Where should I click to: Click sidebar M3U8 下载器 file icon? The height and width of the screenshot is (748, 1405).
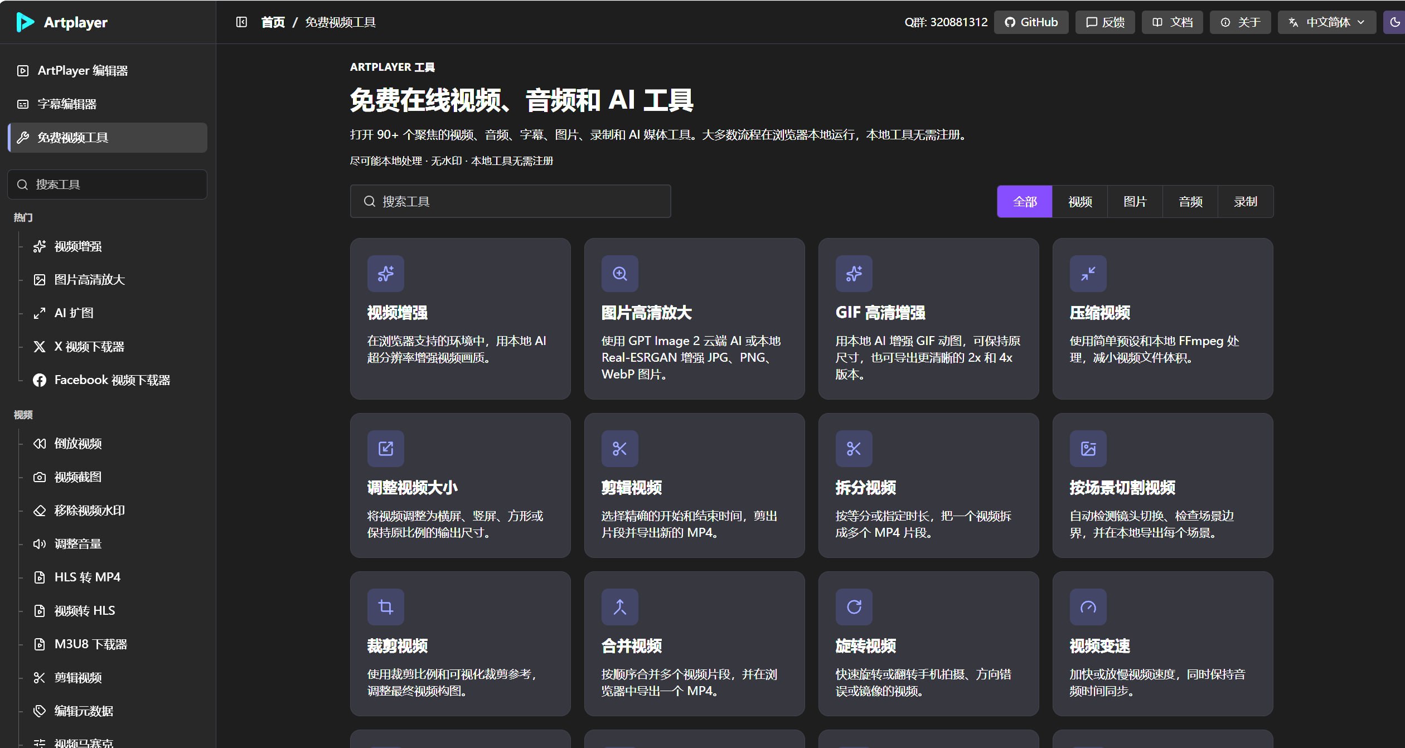40,644
